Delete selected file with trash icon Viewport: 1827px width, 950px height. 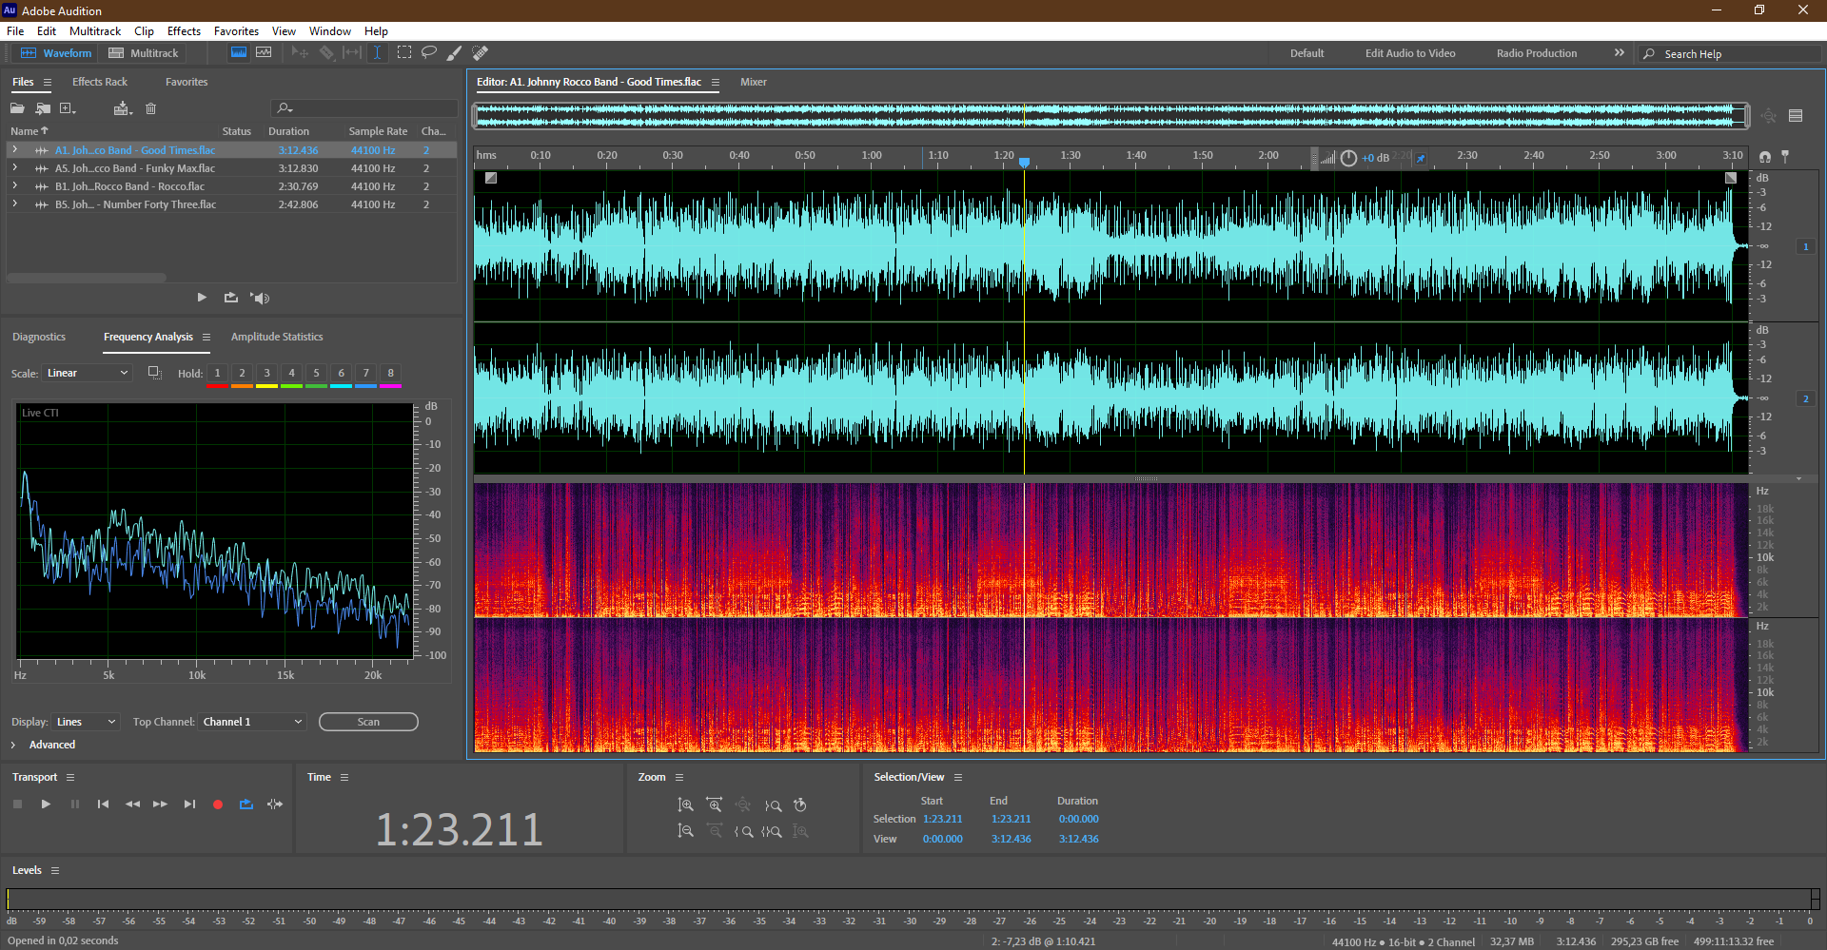[x=150, y=108]
